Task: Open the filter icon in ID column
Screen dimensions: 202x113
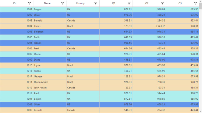Action: (x=29, y=3)
